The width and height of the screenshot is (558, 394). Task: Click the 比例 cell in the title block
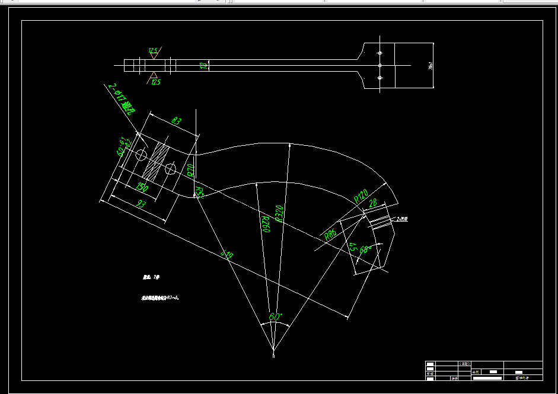tap(476, 372)
